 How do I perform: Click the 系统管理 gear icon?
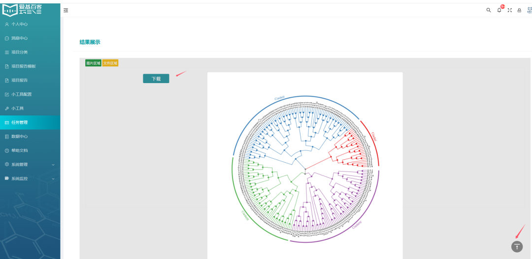tap(7, 165)
